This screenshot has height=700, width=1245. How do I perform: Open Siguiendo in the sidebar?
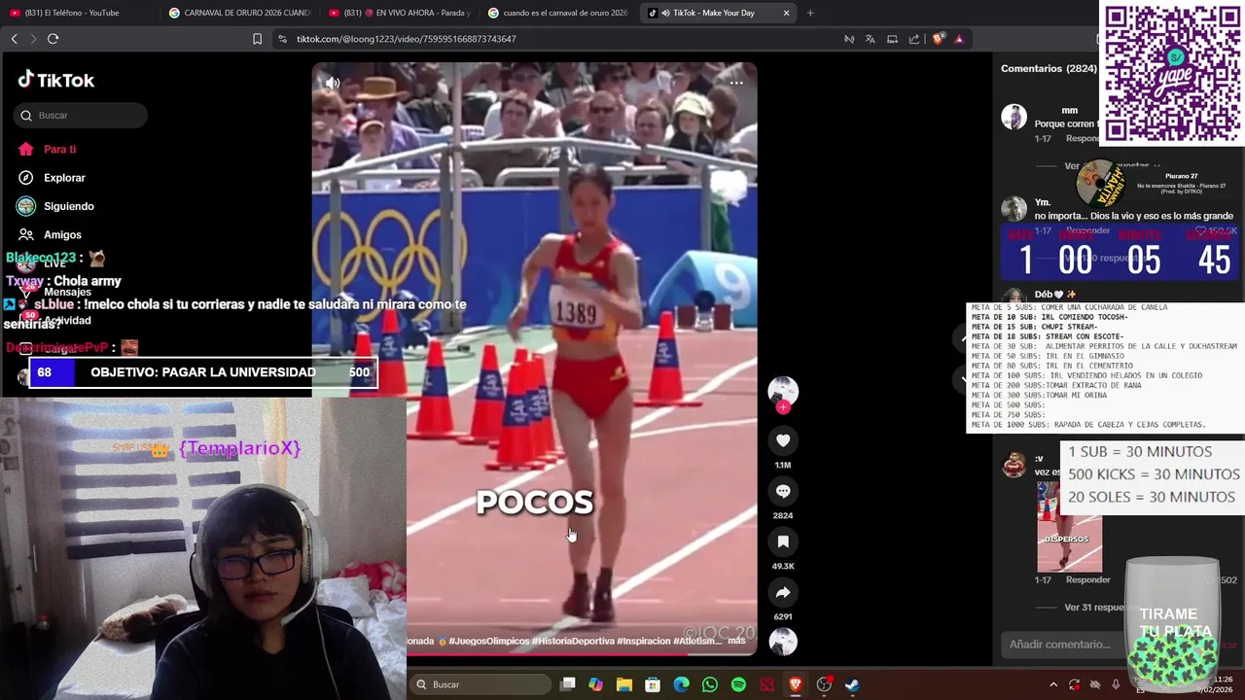coord(55,206)
